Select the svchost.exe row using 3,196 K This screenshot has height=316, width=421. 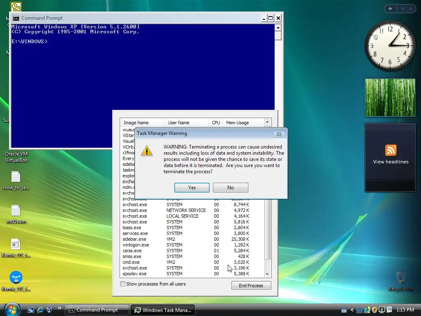[x=192, y=268]
